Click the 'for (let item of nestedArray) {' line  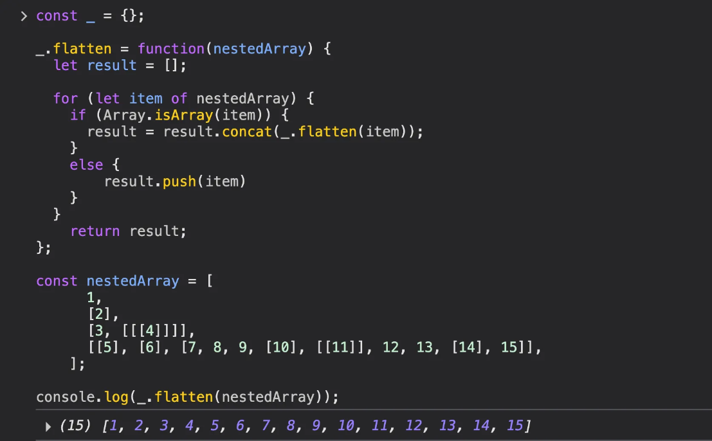click(x=183, y=98)
